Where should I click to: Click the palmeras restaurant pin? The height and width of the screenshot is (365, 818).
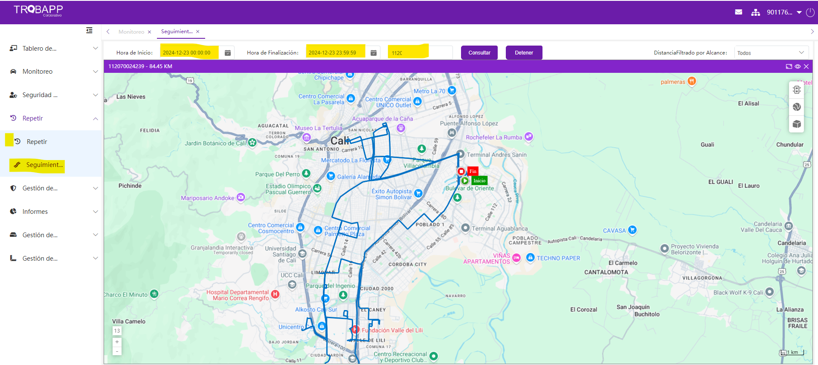(x=692, y=81)
